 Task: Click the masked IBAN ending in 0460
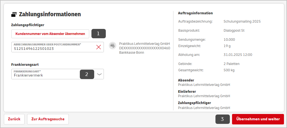(144, 48)
